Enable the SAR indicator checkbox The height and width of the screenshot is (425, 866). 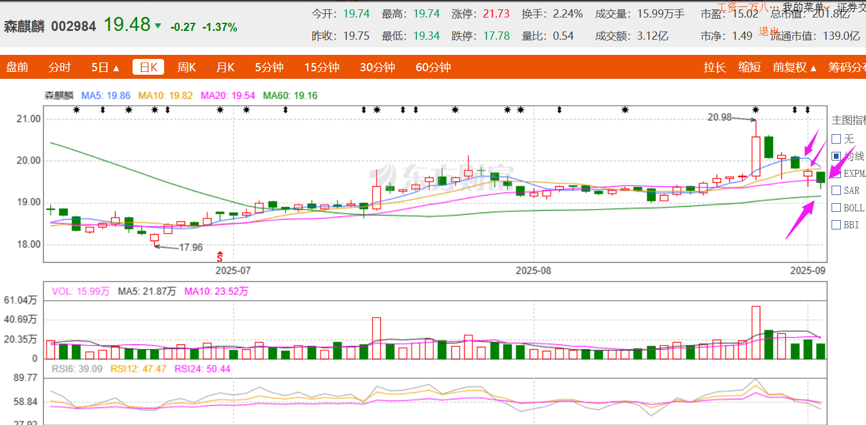[836, 190]
